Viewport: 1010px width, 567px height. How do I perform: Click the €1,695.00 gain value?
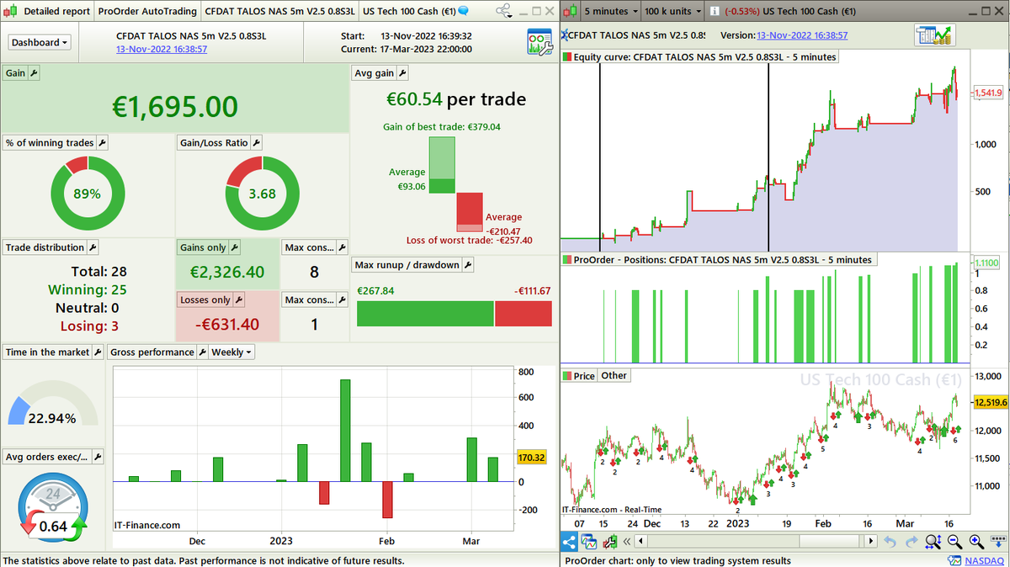pos(175,106)
